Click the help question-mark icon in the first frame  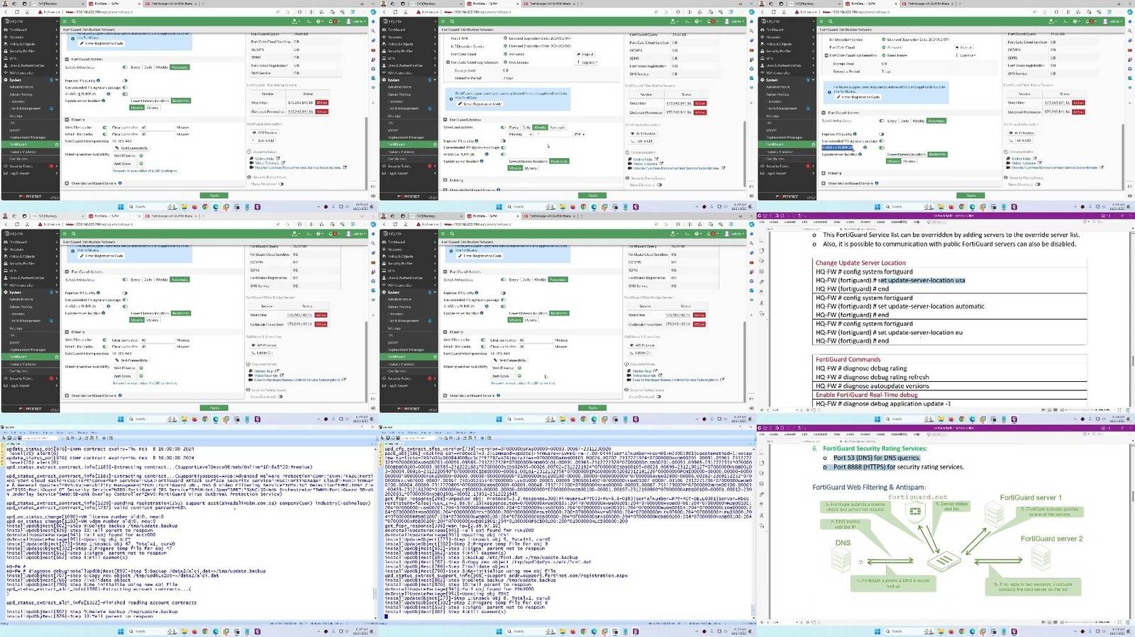[x=319, y=21]
